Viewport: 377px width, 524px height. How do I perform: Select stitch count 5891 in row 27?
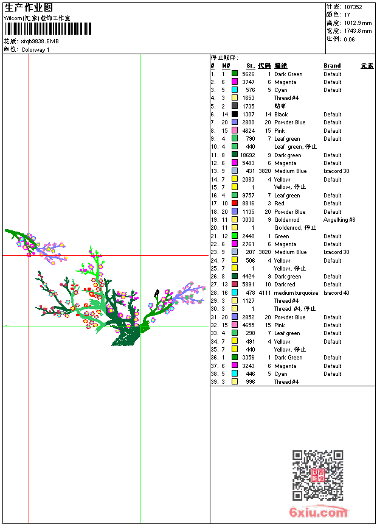coord(248,285)
